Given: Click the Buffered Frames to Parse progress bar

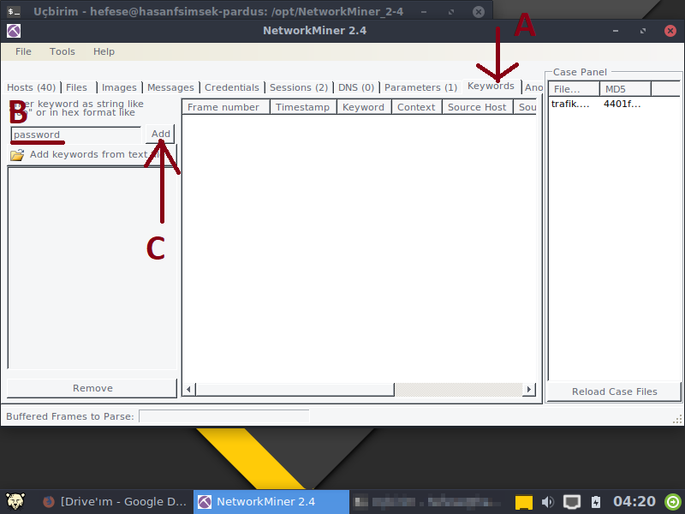Looking at the screenshot, I should pos(223,416).
